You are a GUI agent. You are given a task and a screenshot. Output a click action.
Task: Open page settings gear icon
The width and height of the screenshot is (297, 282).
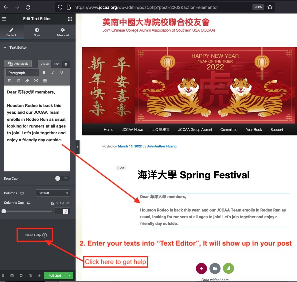tap(3, 276)
